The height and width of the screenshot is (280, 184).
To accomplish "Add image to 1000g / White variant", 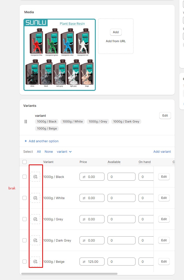I will (35, 198).
